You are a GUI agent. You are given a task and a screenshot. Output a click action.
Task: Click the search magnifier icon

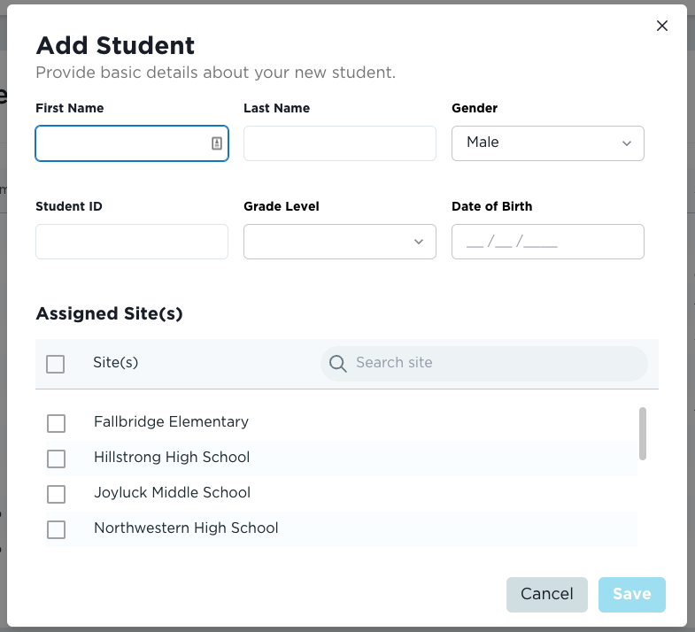pos(337,363)
